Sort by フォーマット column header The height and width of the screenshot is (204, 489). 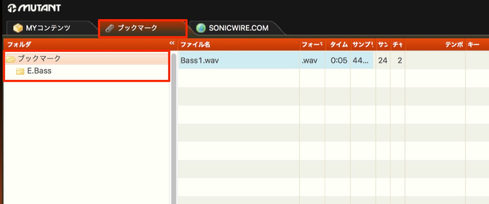point(312,45)
